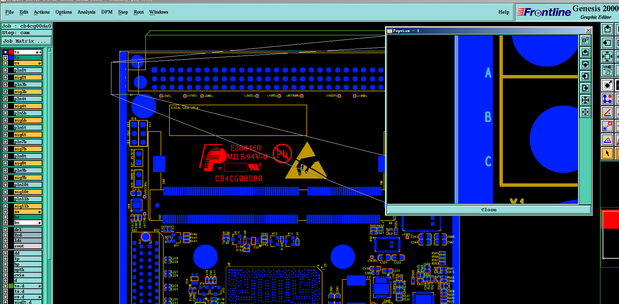Select layer name cvia
The height and width of the screenshot is (304, 619).
point(28,275)
